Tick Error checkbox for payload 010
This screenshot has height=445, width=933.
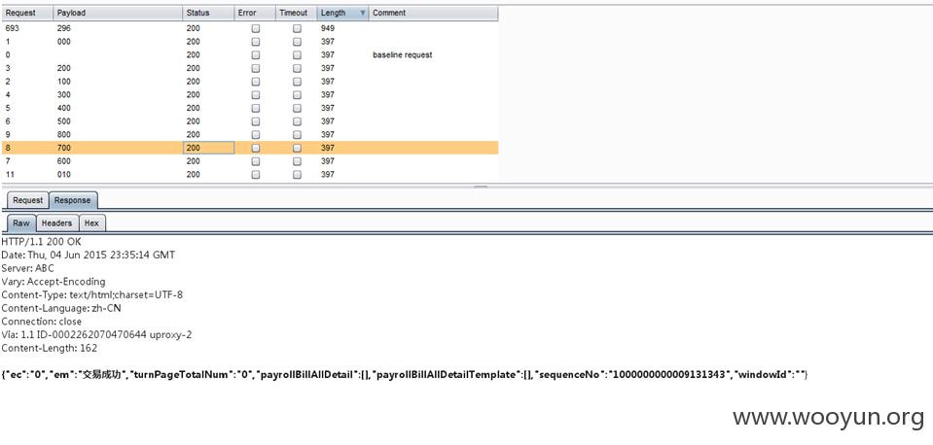point(255,175)
